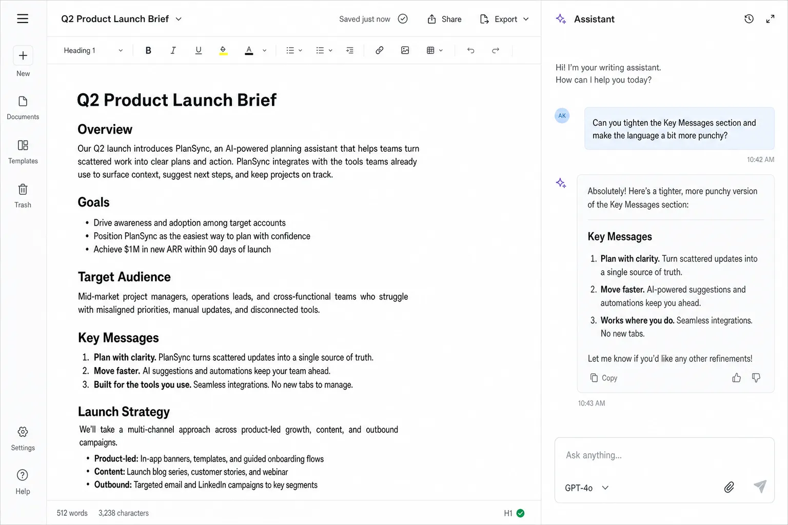The height and width of the screenshot is (525, 788).
Task: Click the 'Content:' bullet in Launch Strategy
Action: click(x=191, y=472)
